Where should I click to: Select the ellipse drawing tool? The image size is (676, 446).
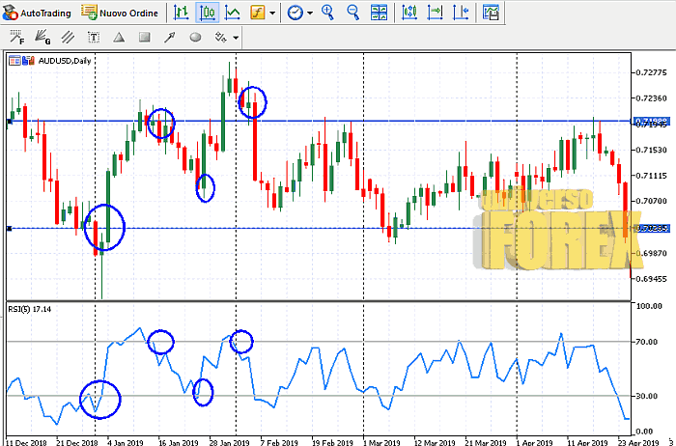[195, 38]
